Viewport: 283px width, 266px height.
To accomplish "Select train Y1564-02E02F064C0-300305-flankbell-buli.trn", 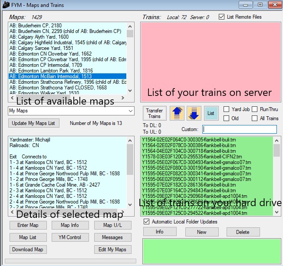I will pos(207,140).
